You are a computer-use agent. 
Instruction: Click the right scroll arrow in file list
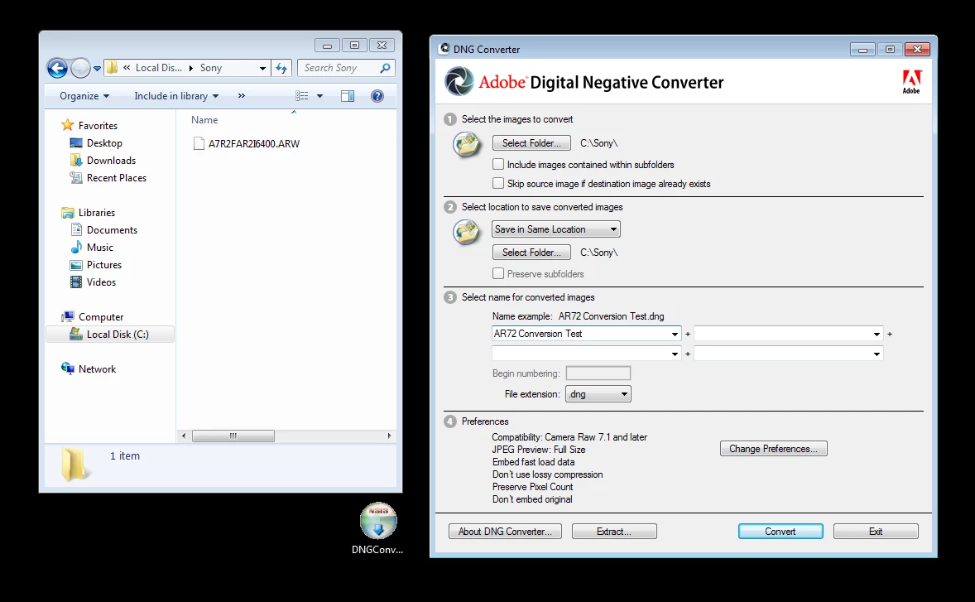tap(389, 436)
